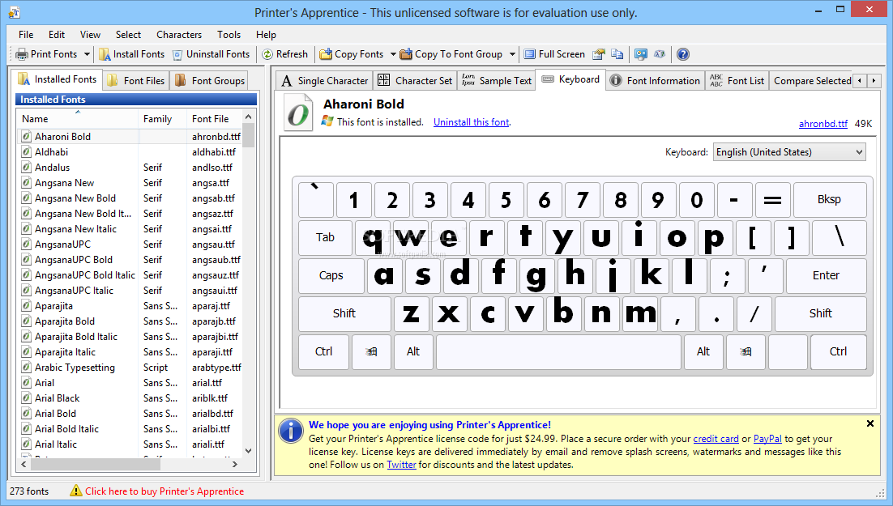Expand the Copy Fonts dropdown arrow

click(393, 54)
